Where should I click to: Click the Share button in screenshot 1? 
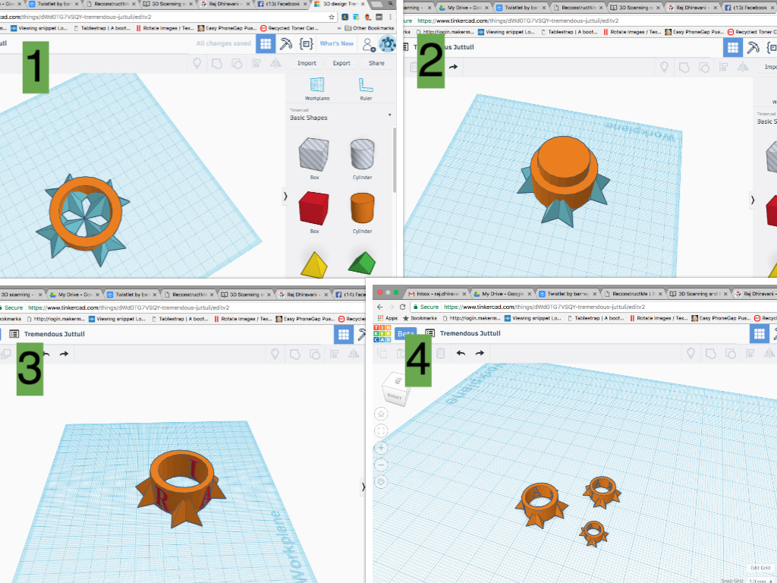tap(376, 63)
